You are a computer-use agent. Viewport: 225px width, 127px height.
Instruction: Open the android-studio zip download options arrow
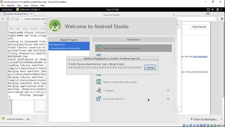click(33, 117)
